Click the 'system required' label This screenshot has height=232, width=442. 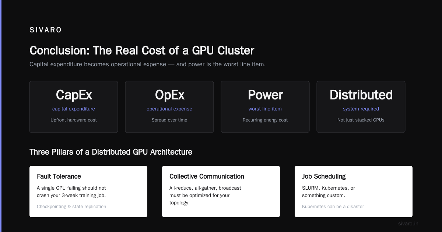click(x=361, y=109)
